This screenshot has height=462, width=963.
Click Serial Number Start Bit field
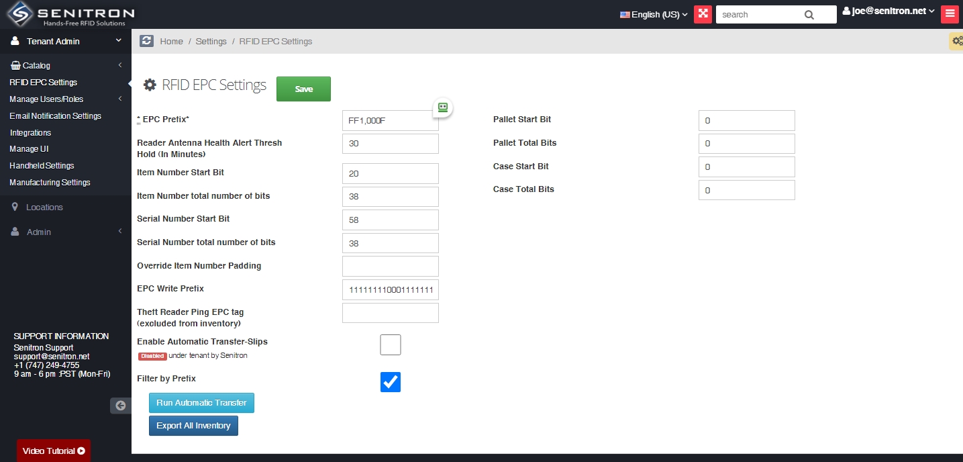391,220
